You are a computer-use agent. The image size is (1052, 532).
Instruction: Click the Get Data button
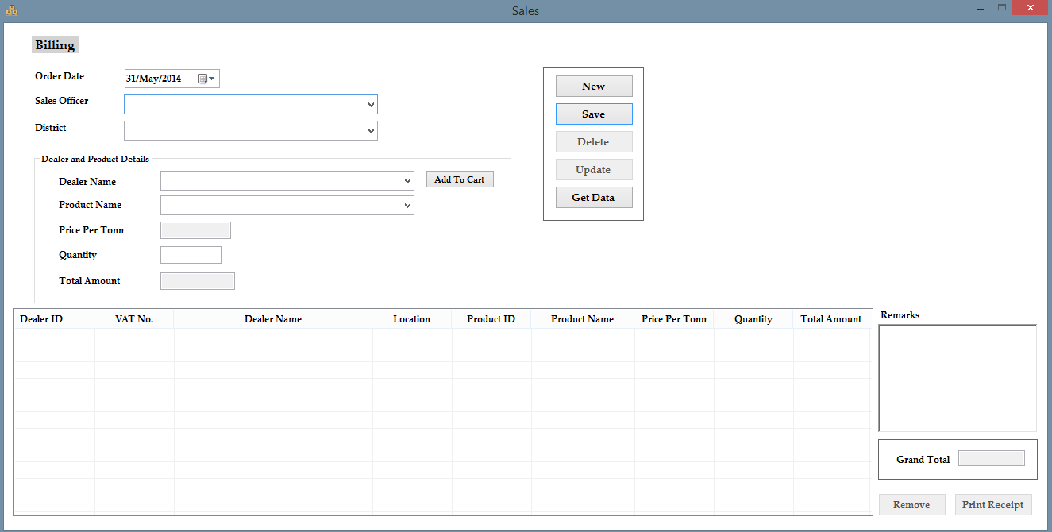click(594, 198)
